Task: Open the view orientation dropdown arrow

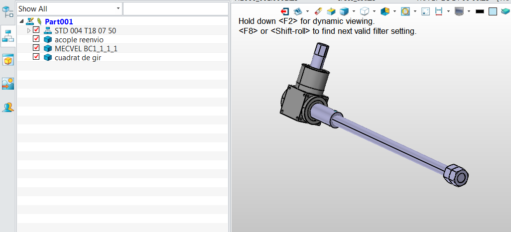Action: click(x=307, y=11)
